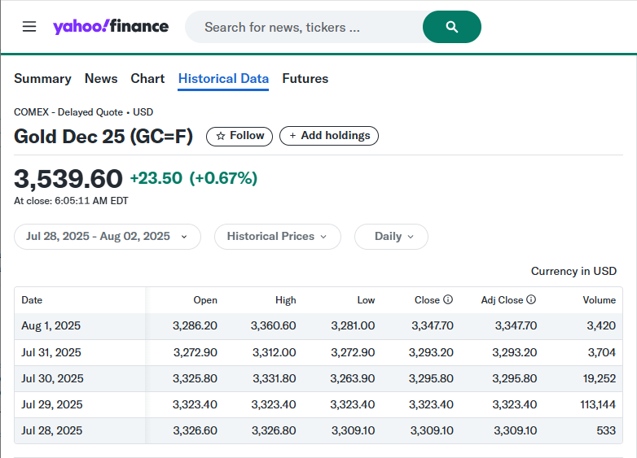
Task: Select the Historical Data tab
Action: pyautogui.click(x=223, y=79)
